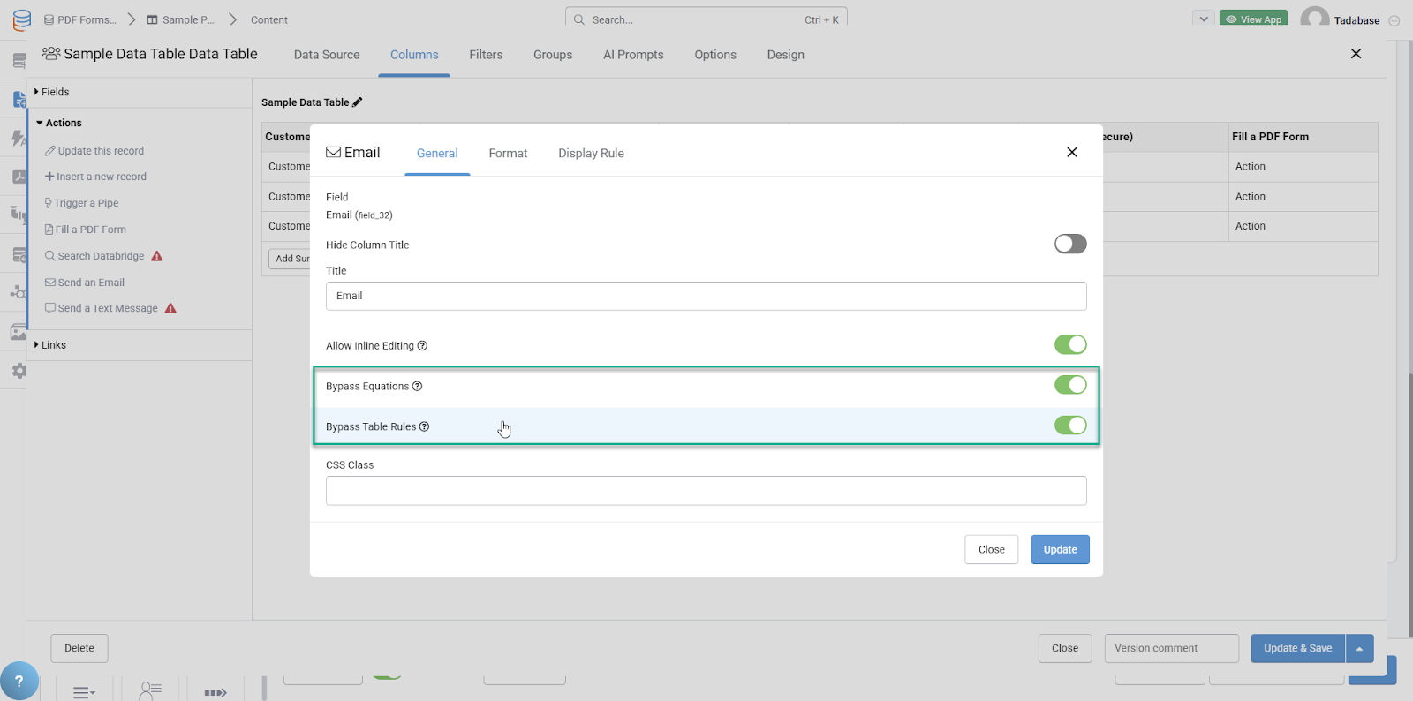Screen dimensions: 1413x701
Task: Open the Media image sidebar icon
Action: pos(19,332)
